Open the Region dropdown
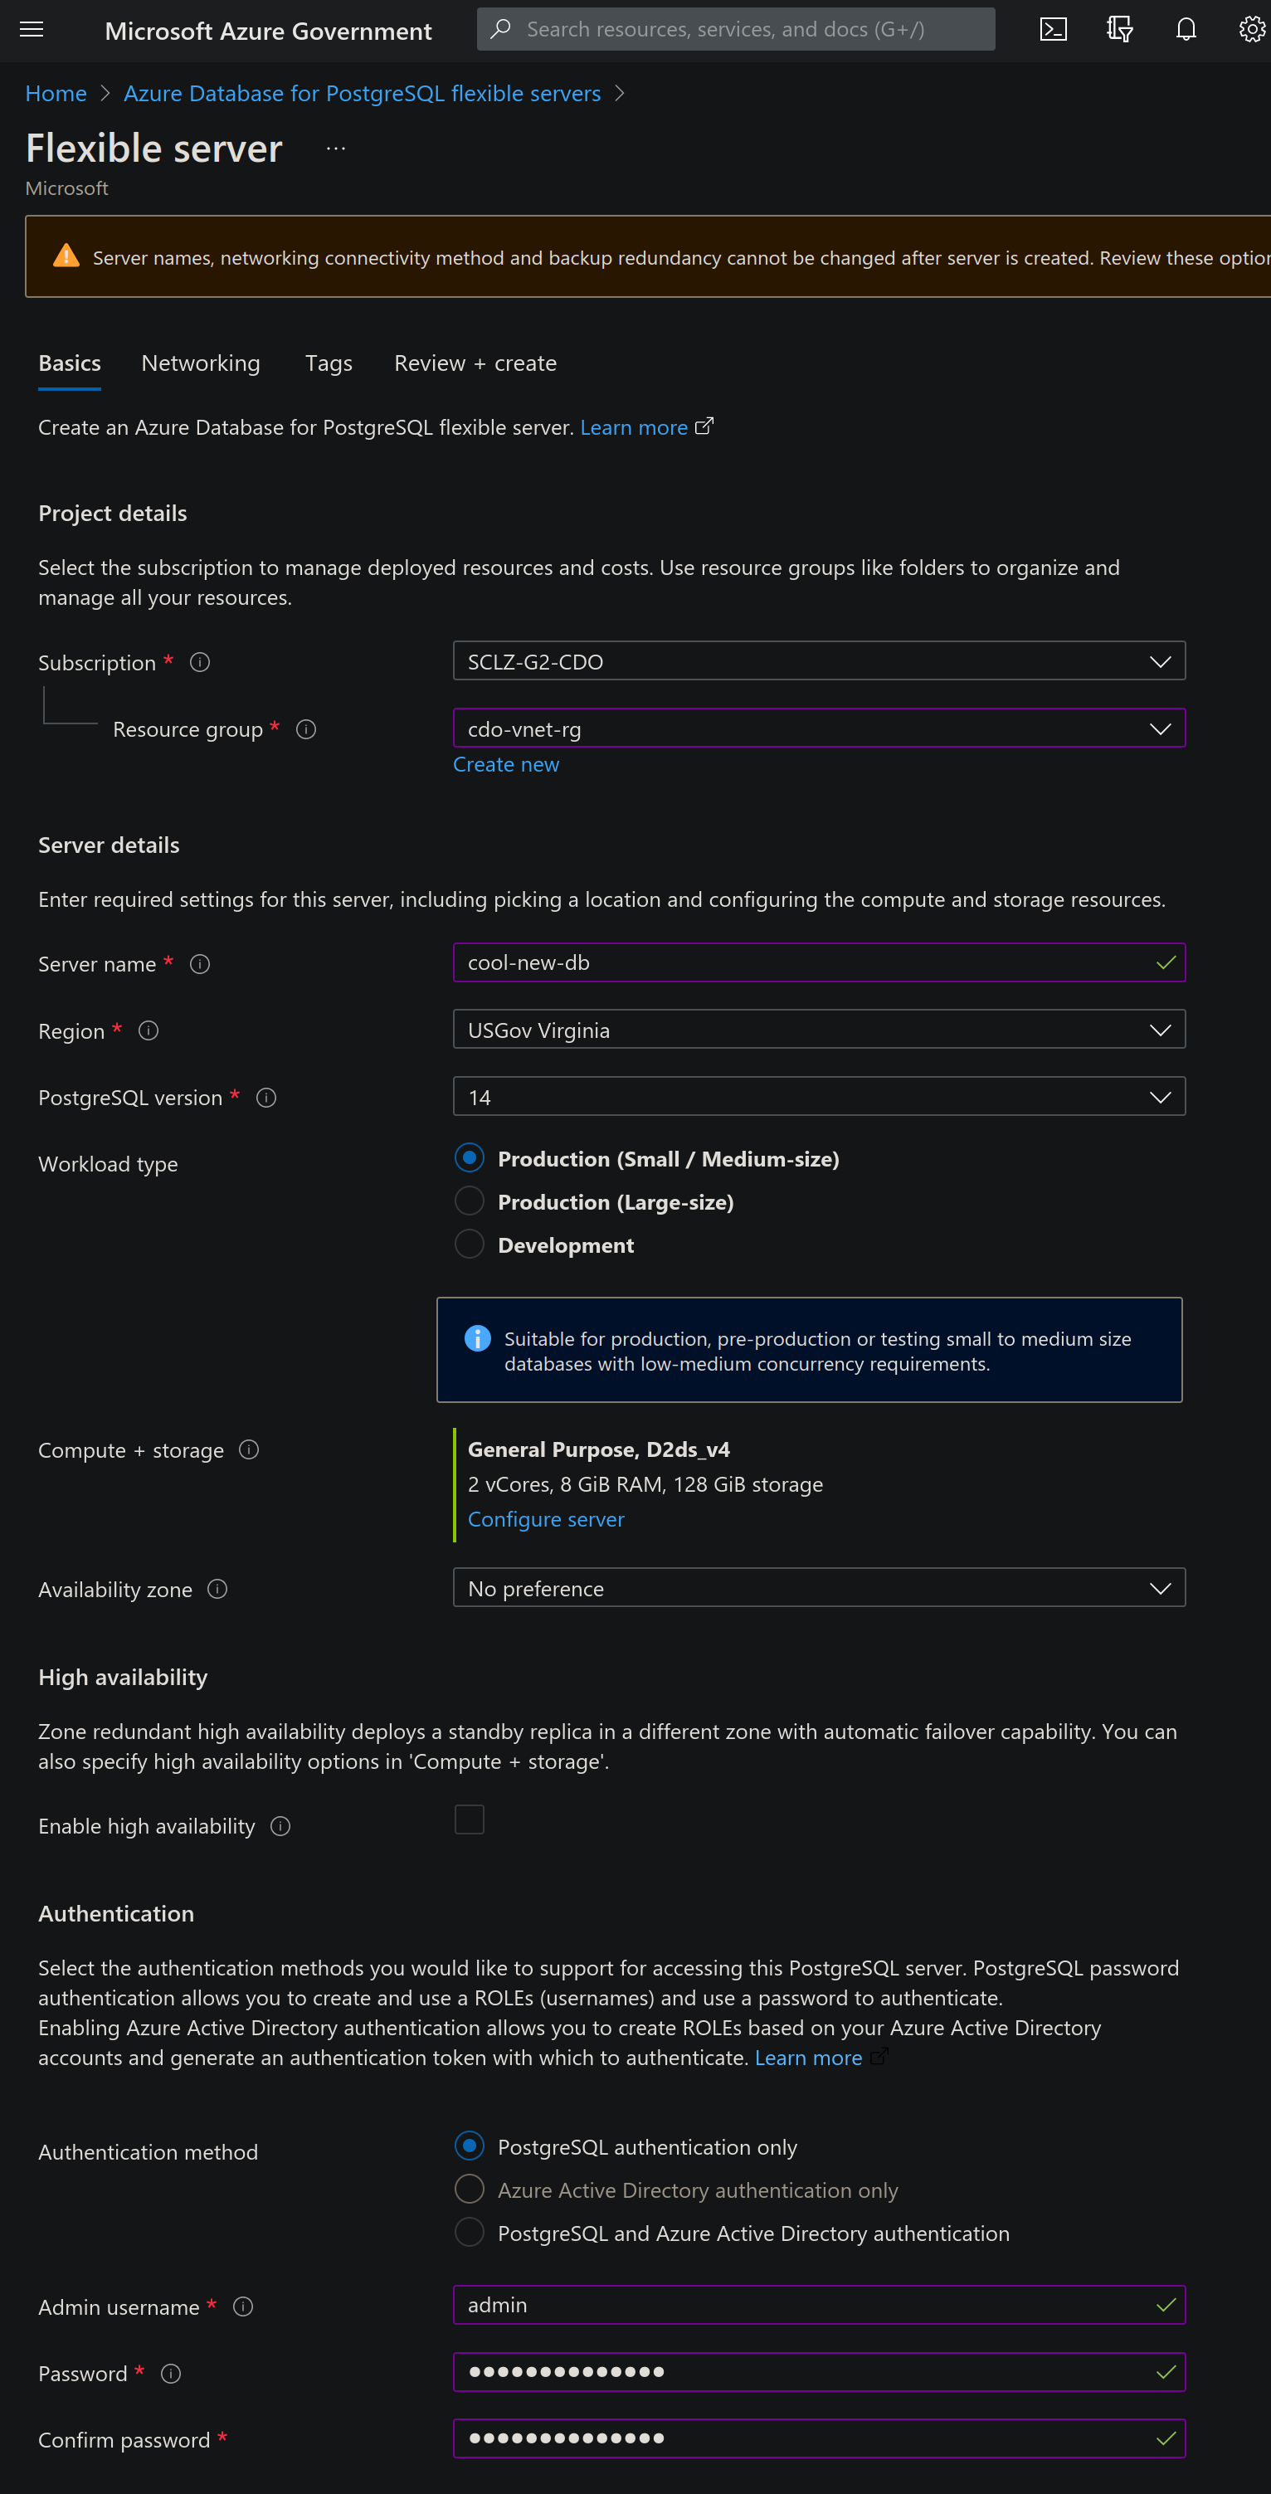This screenshot has height=2494, width=1271. point(819,1029)
